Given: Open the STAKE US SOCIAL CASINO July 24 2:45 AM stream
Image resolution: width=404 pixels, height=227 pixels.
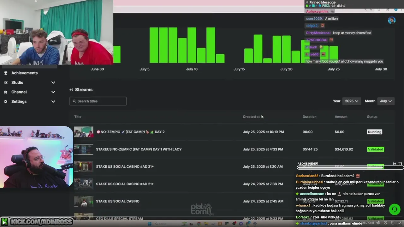Looking at the screenshot, I should tap(118, 201).
